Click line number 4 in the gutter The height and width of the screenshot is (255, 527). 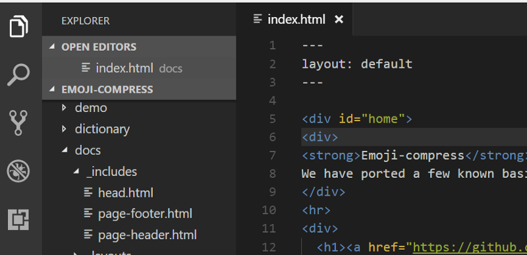(272, 100)
